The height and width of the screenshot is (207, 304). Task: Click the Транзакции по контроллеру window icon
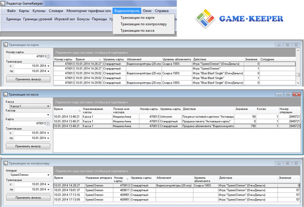6,163
